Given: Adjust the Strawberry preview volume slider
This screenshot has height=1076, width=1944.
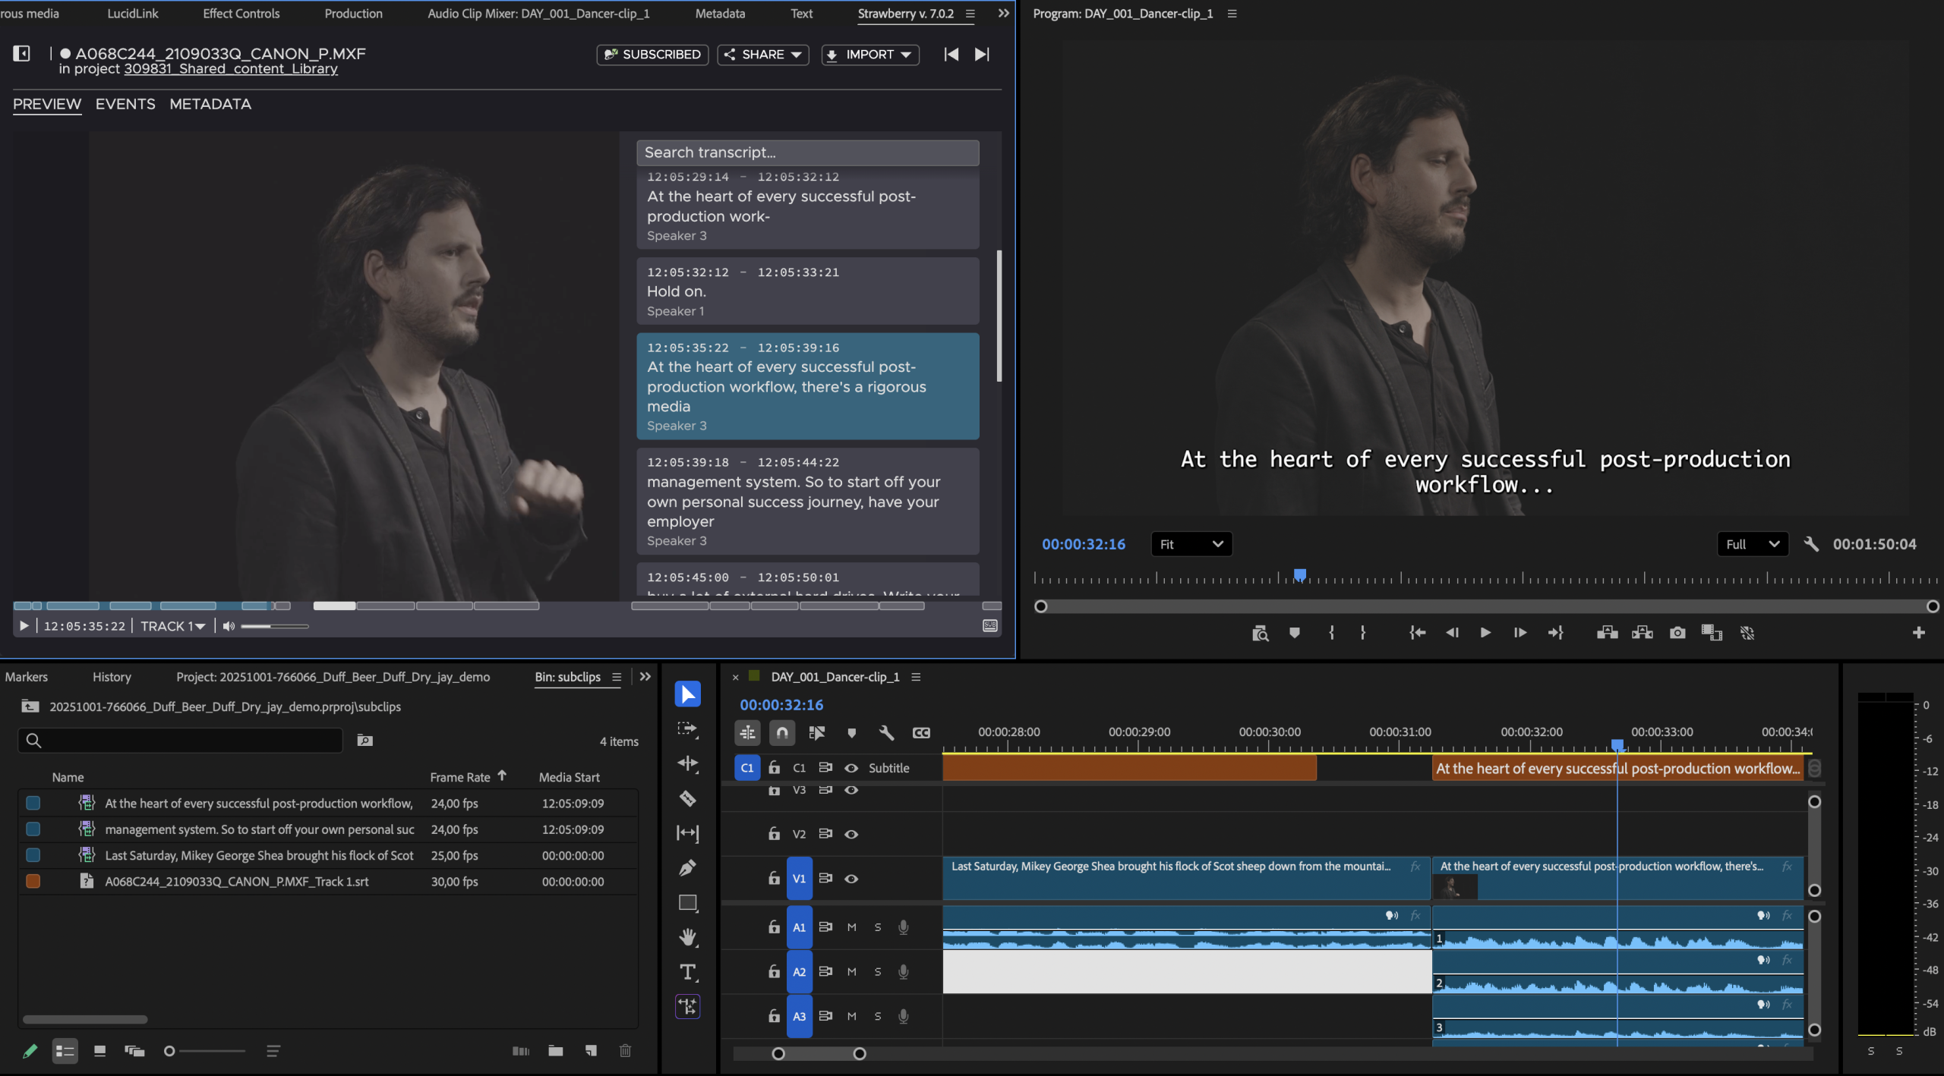Looking at the screenshot, I should (274, 626).
